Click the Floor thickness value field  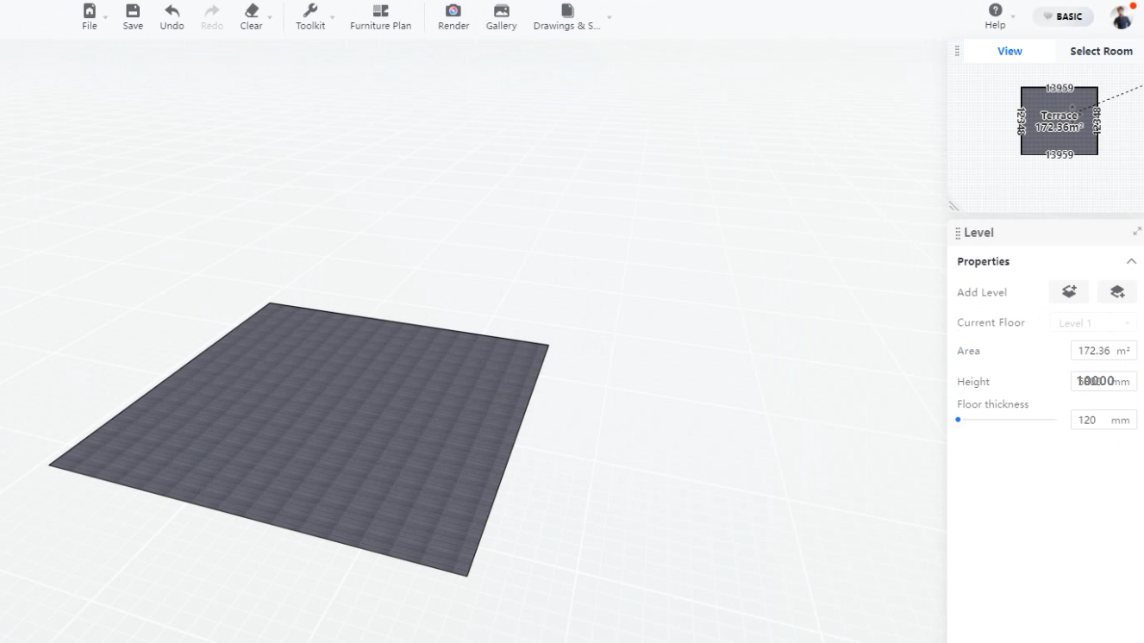point(1089,421)
